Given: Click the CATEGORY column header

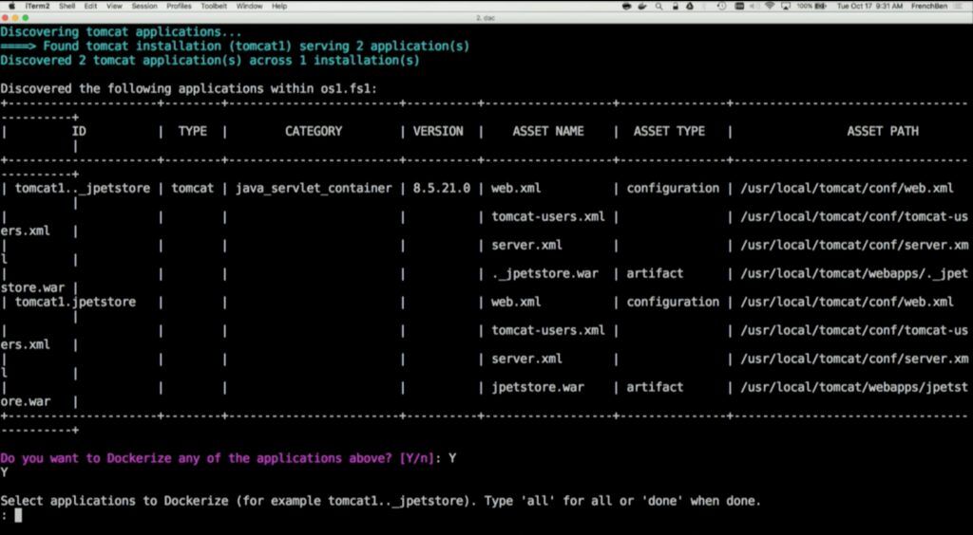Looking at the screenshot, I should point(314,131).
